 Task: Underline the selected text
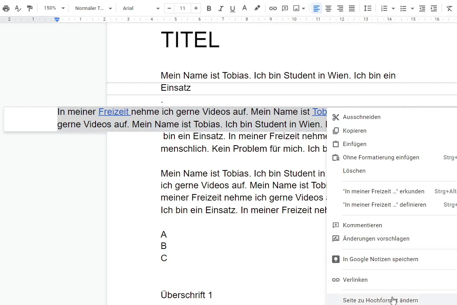coord(232,8)
